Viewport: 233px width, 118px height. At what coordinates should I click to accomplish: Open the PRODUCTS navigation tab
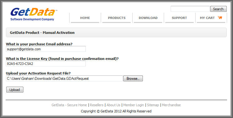tap(117, 18)
